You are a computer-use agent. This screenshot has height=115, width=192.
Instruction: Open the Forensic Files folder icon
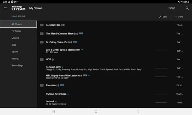42,25
